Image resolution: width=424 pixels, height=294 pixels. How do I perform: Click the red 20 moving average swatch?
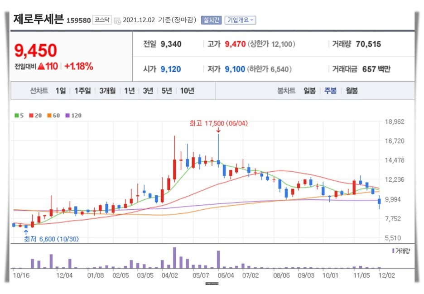click(x=31, y=116)
